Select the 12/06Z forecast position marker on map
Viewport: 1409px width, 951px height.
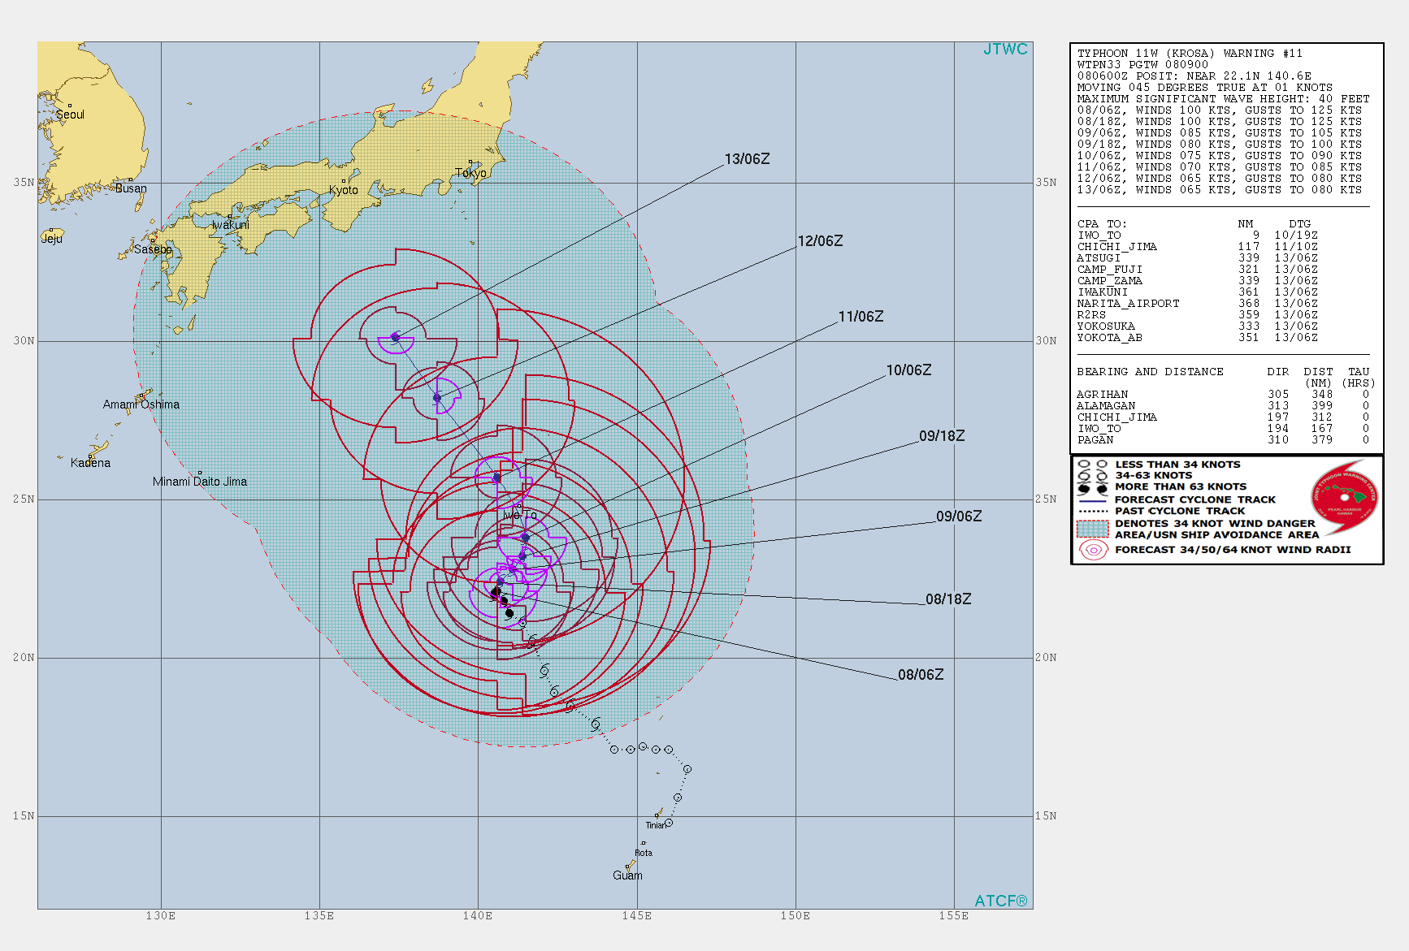437,398
